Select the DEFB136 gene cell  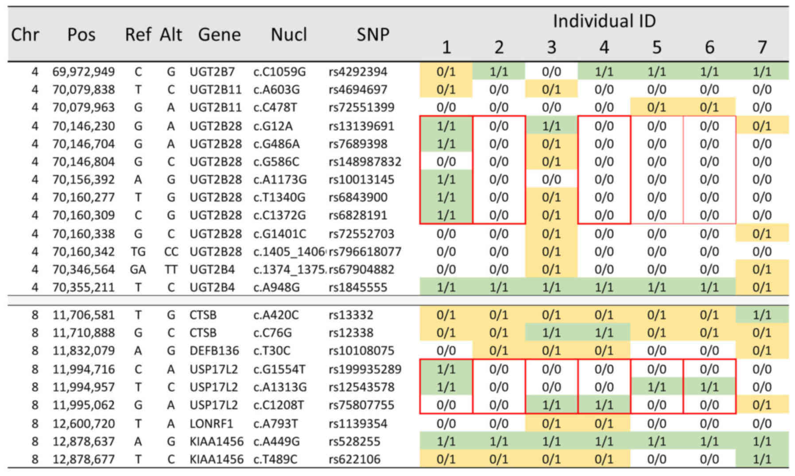[x=214, y=351]
